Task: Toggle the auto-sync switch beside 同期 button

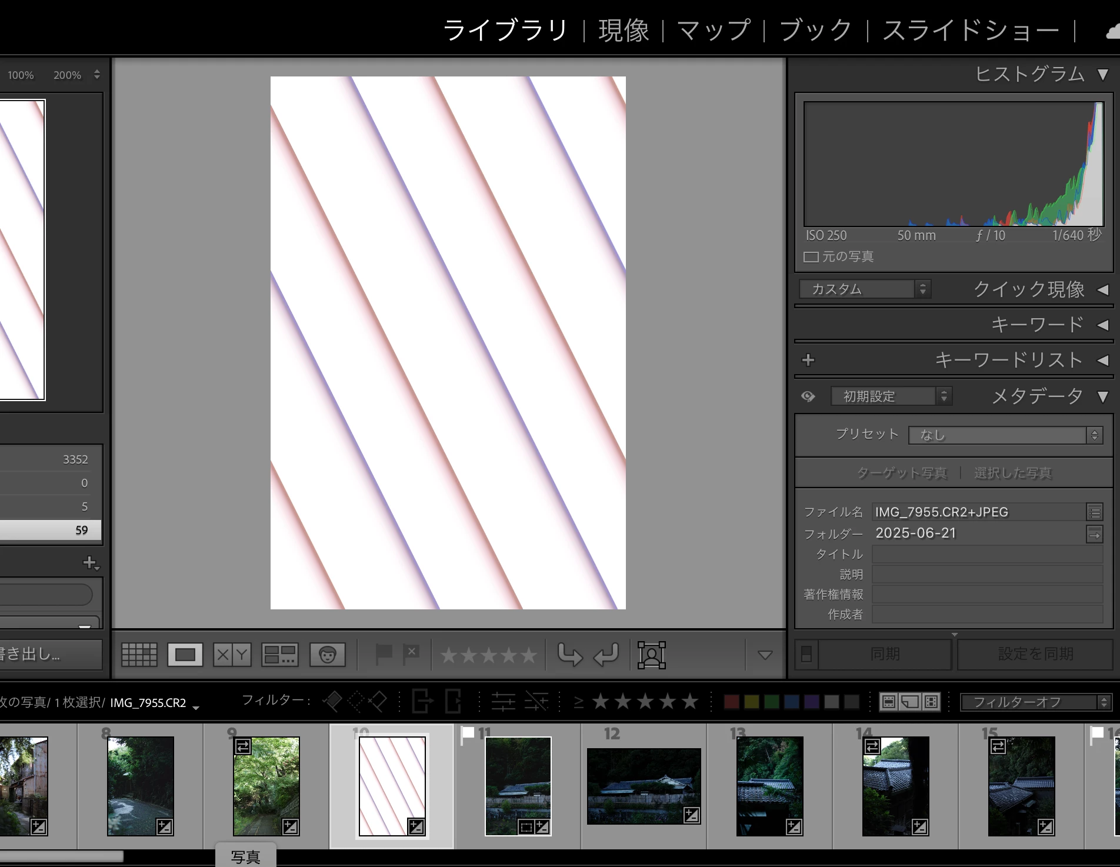Action: (x=806, y=654)
